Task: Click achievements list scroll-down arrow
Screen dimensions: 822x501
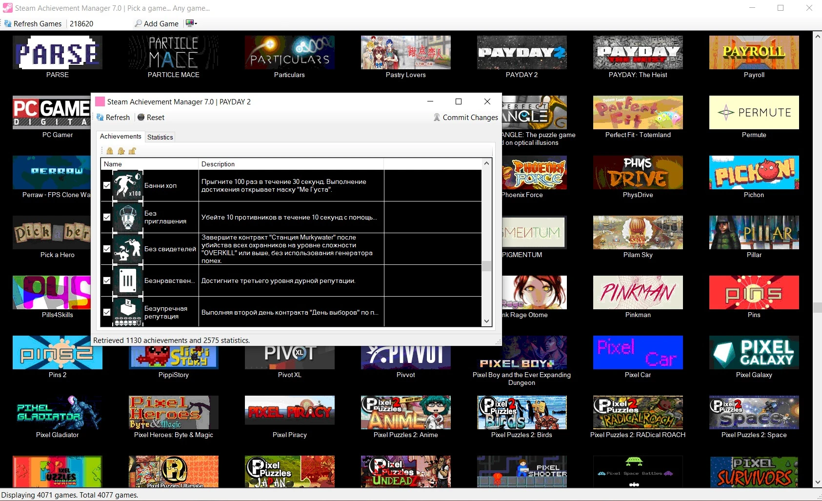Action: coord(486,321)
